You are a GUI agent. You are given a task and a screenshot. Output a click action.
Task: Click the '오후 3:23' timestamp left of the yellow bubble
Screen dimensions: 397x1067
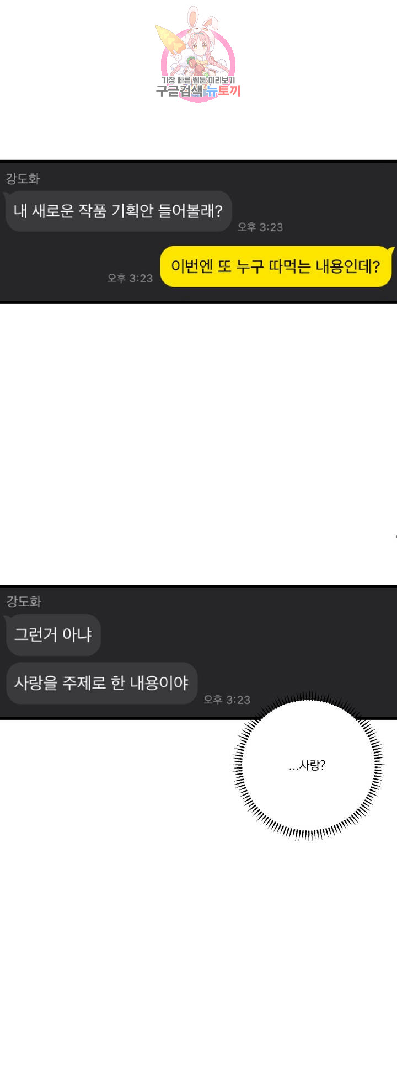(130, 278)
